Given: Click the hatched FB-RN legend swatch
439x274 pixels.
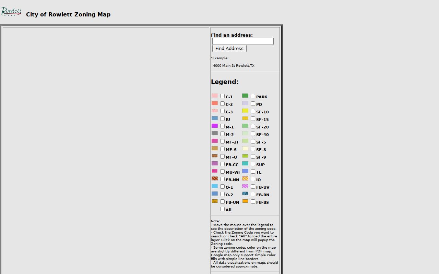Looking at the screenshot, I should tap(245, 194).
